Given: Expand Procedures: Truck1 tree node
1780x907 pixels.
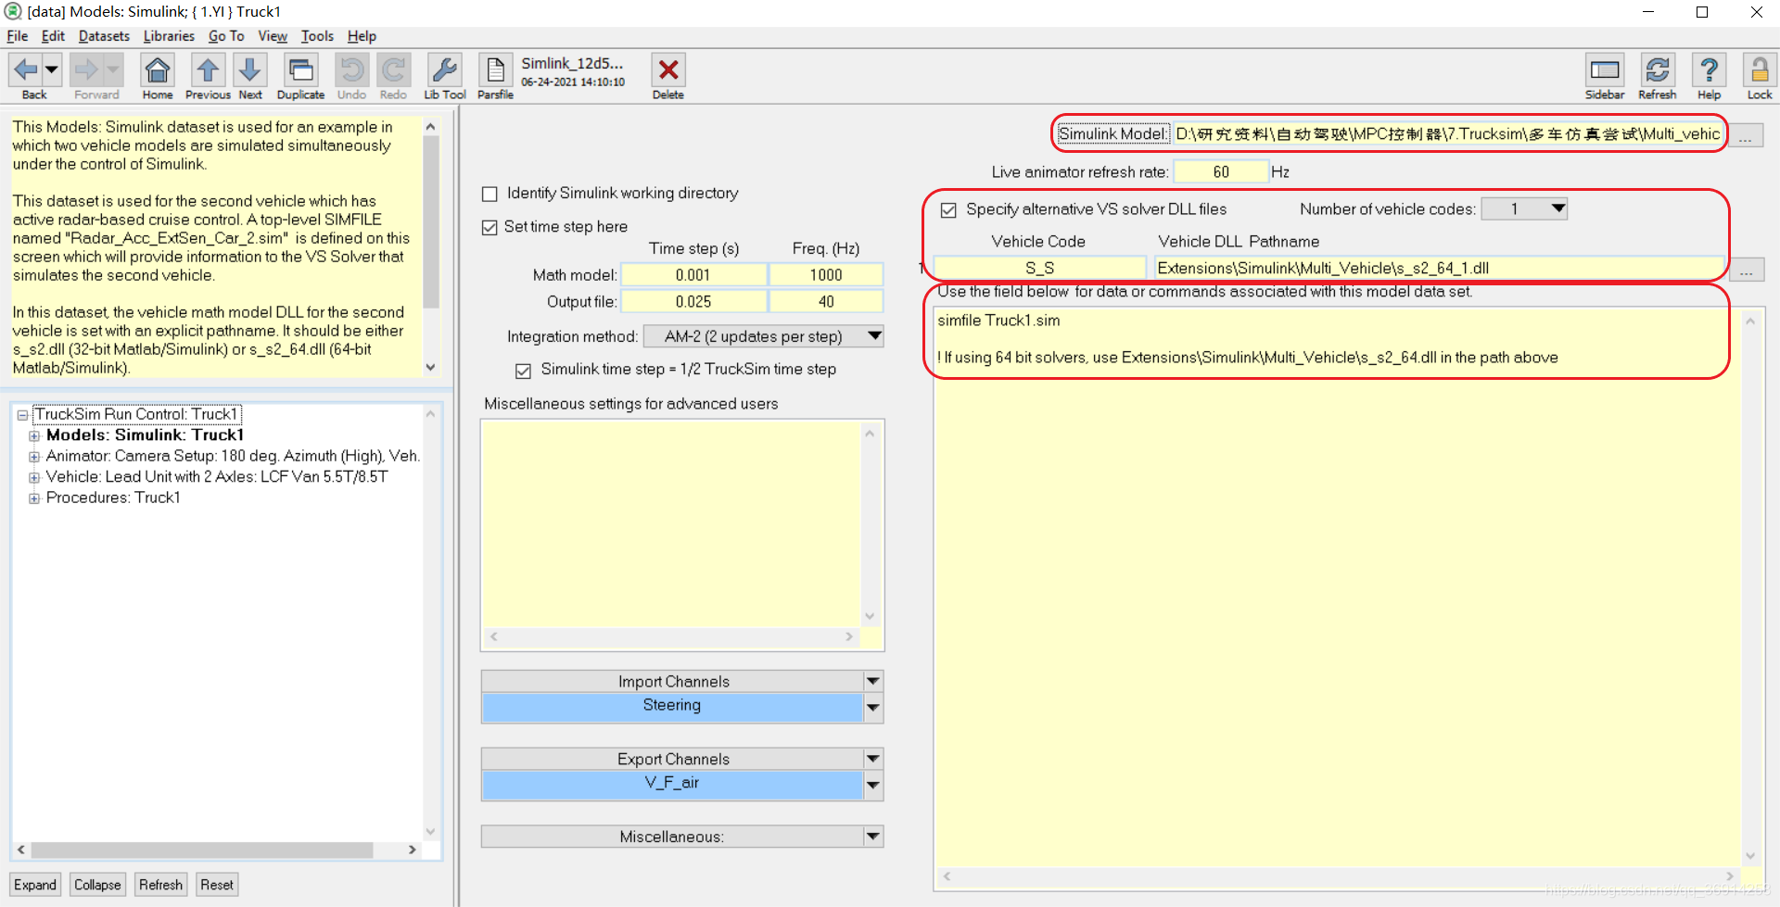Looking at the screenshot, I should pos(34,498).
